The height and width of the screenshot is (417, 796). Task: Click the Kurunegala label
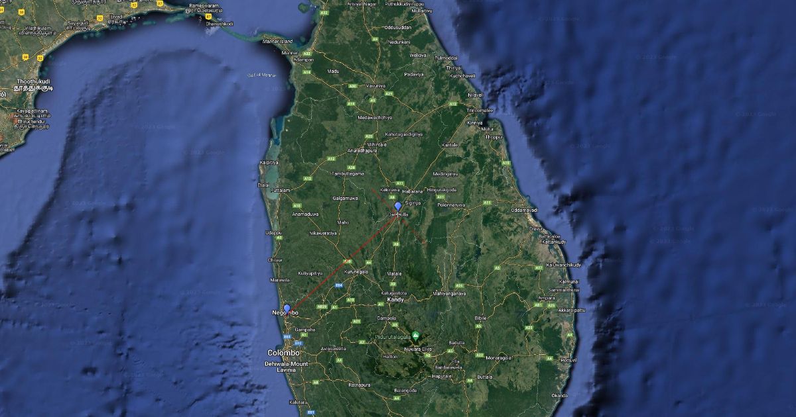356,271
